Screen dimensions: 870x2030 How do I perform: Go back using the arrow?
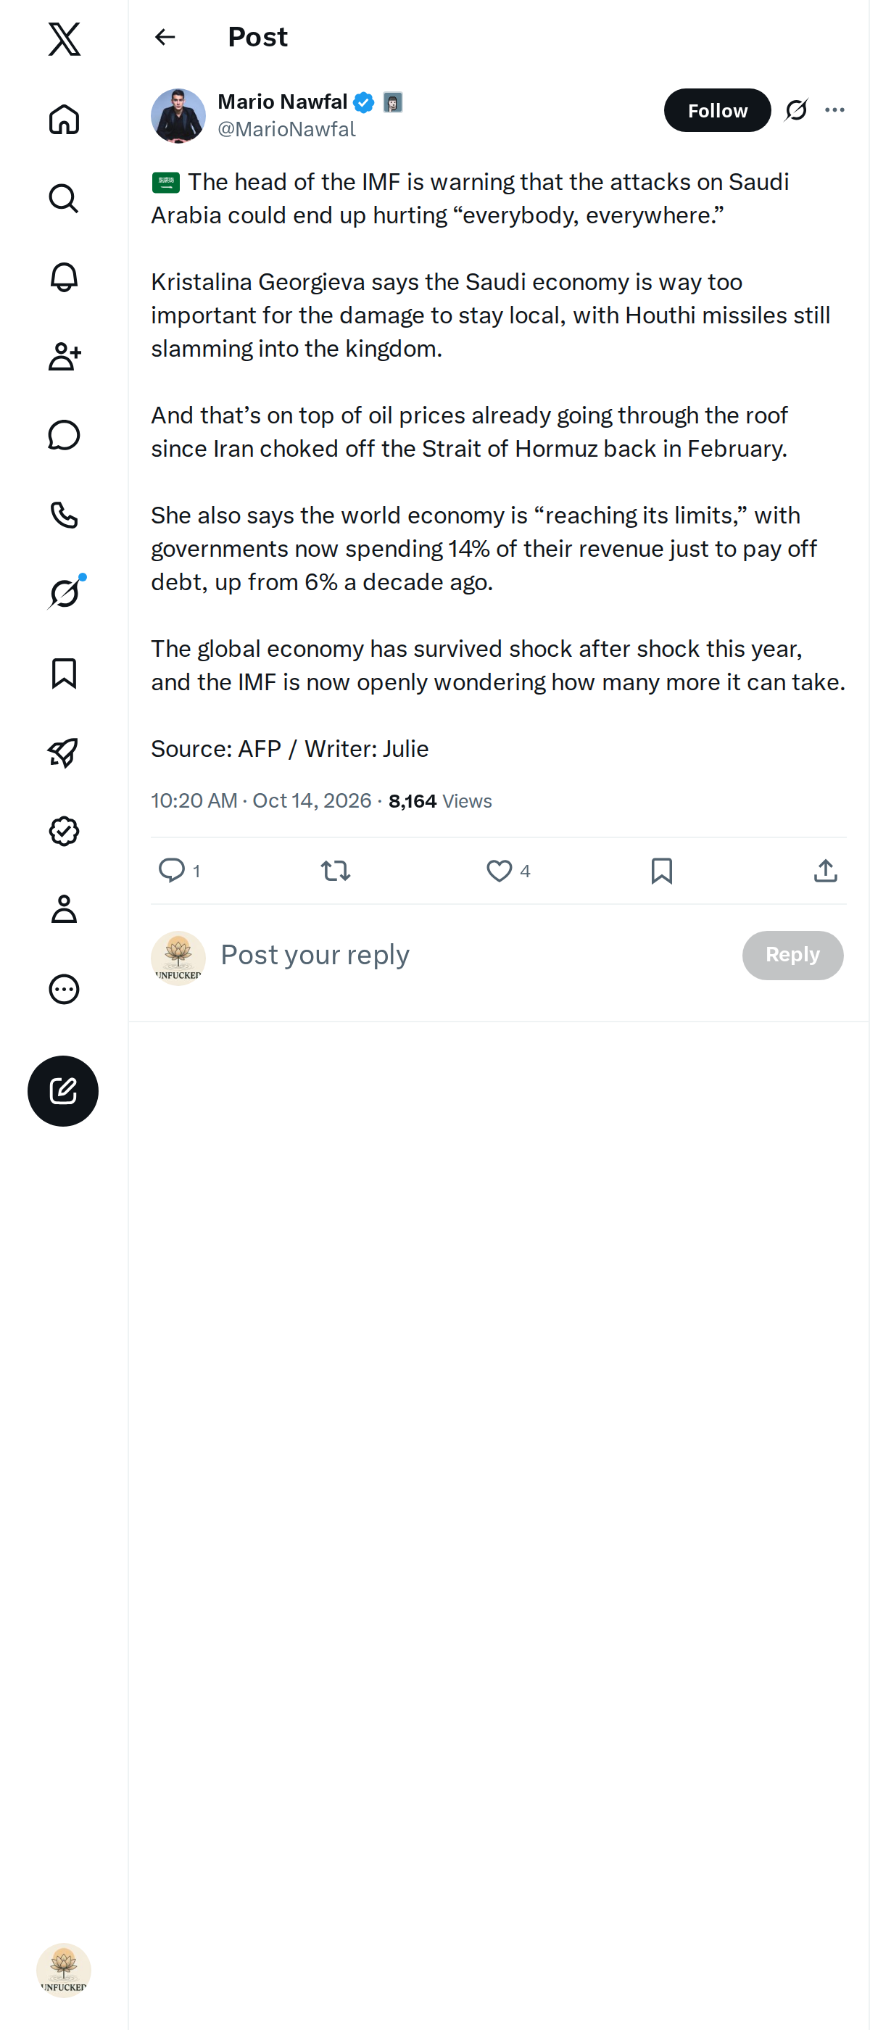[165, 37]
